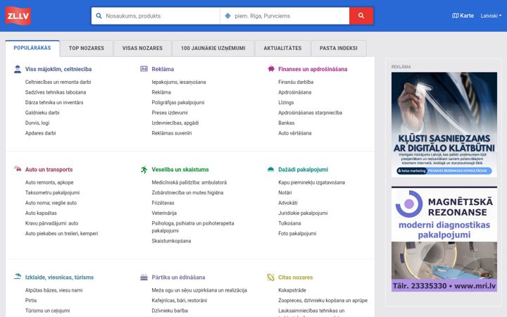Open the Pārtika un ēdināšana heading
507x317 pixels.
(178, 278)
